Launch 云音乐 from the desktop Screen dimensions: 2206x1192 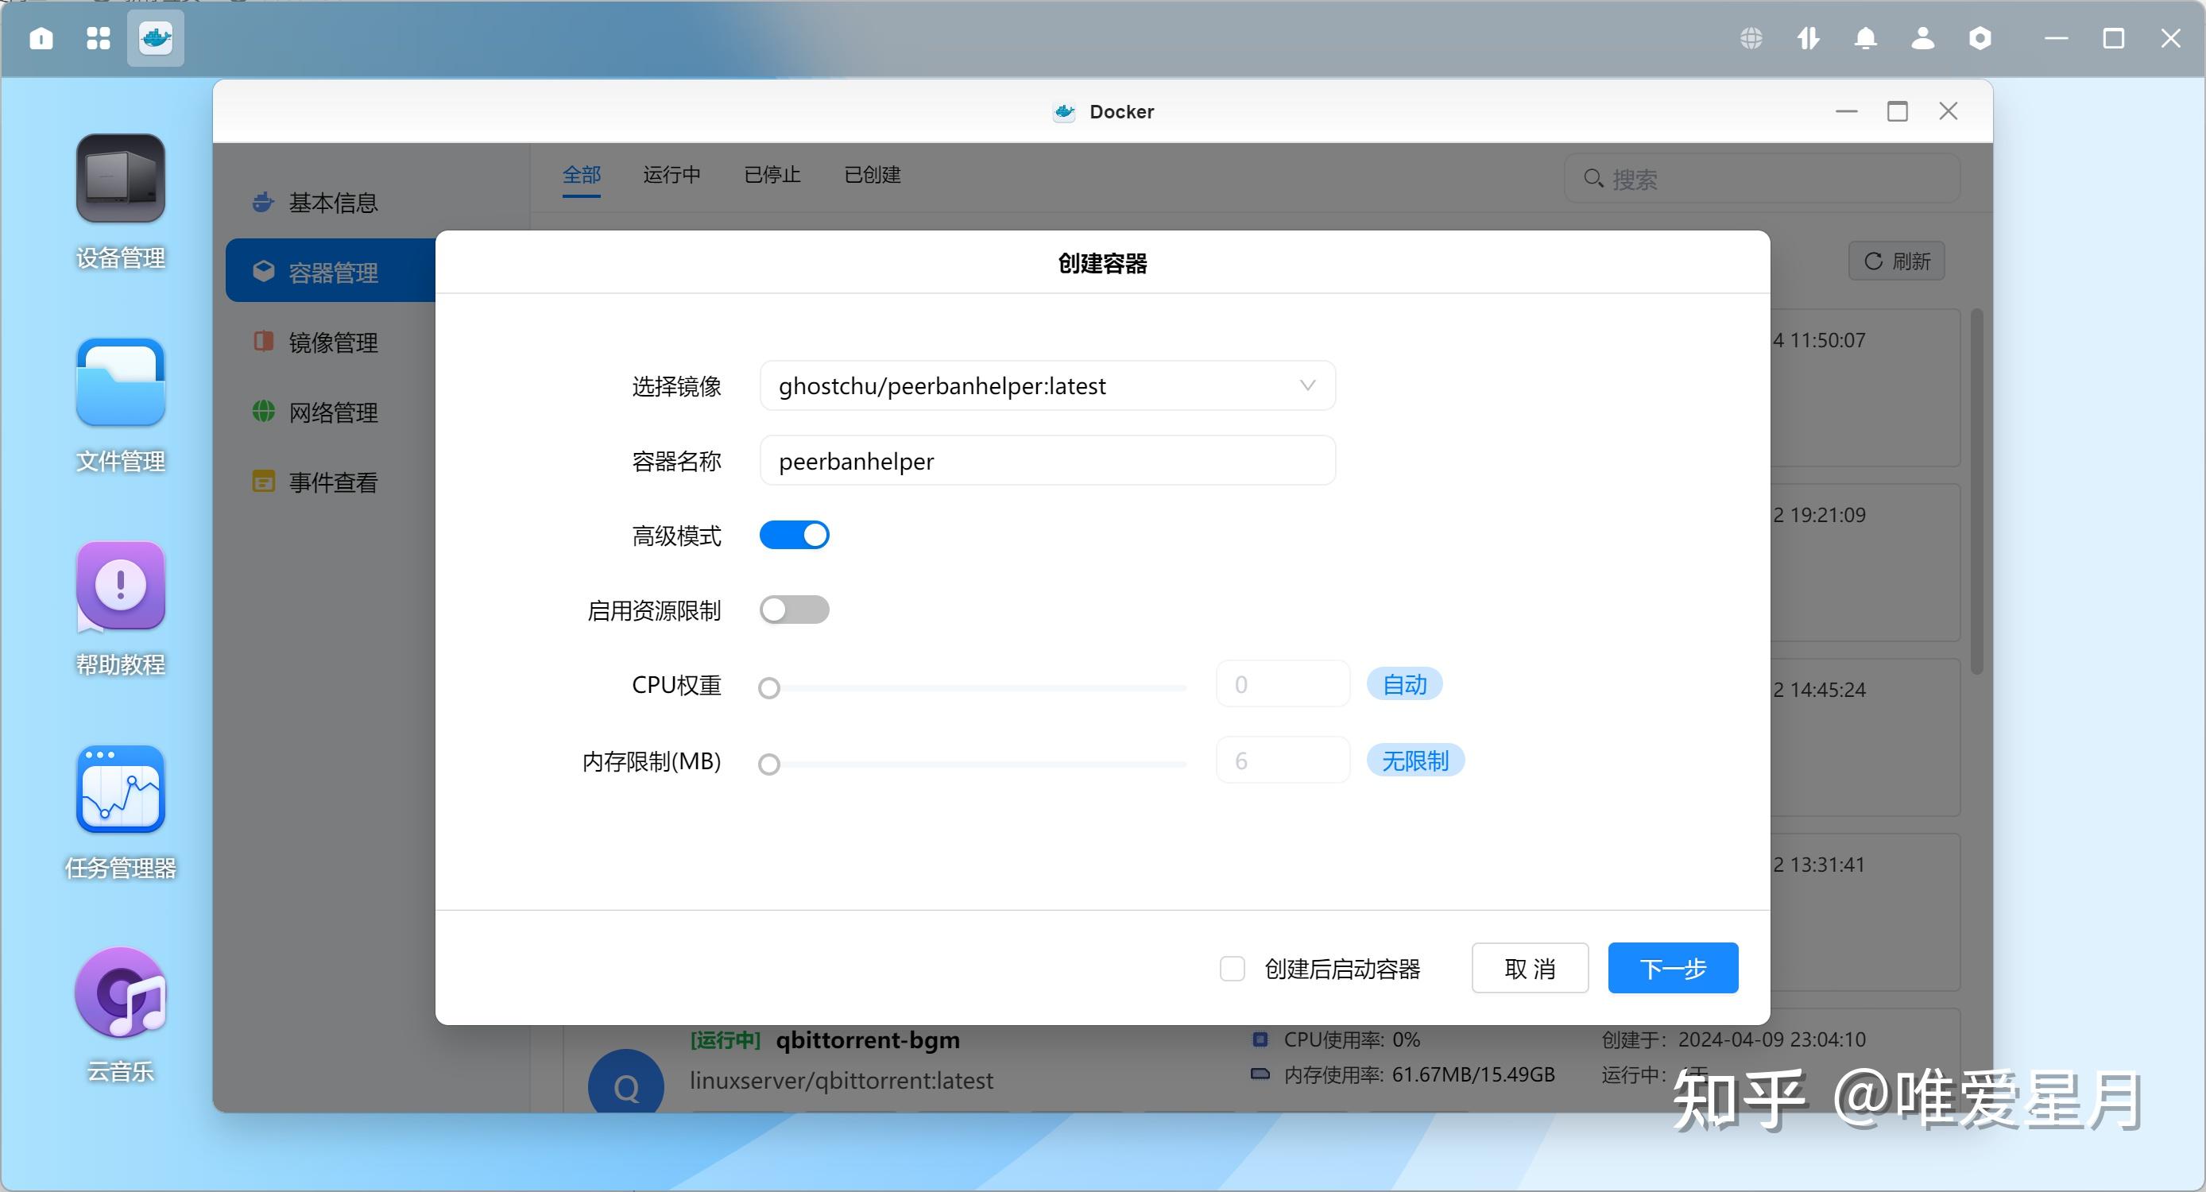pyautogui.click(x=120, y=993)
